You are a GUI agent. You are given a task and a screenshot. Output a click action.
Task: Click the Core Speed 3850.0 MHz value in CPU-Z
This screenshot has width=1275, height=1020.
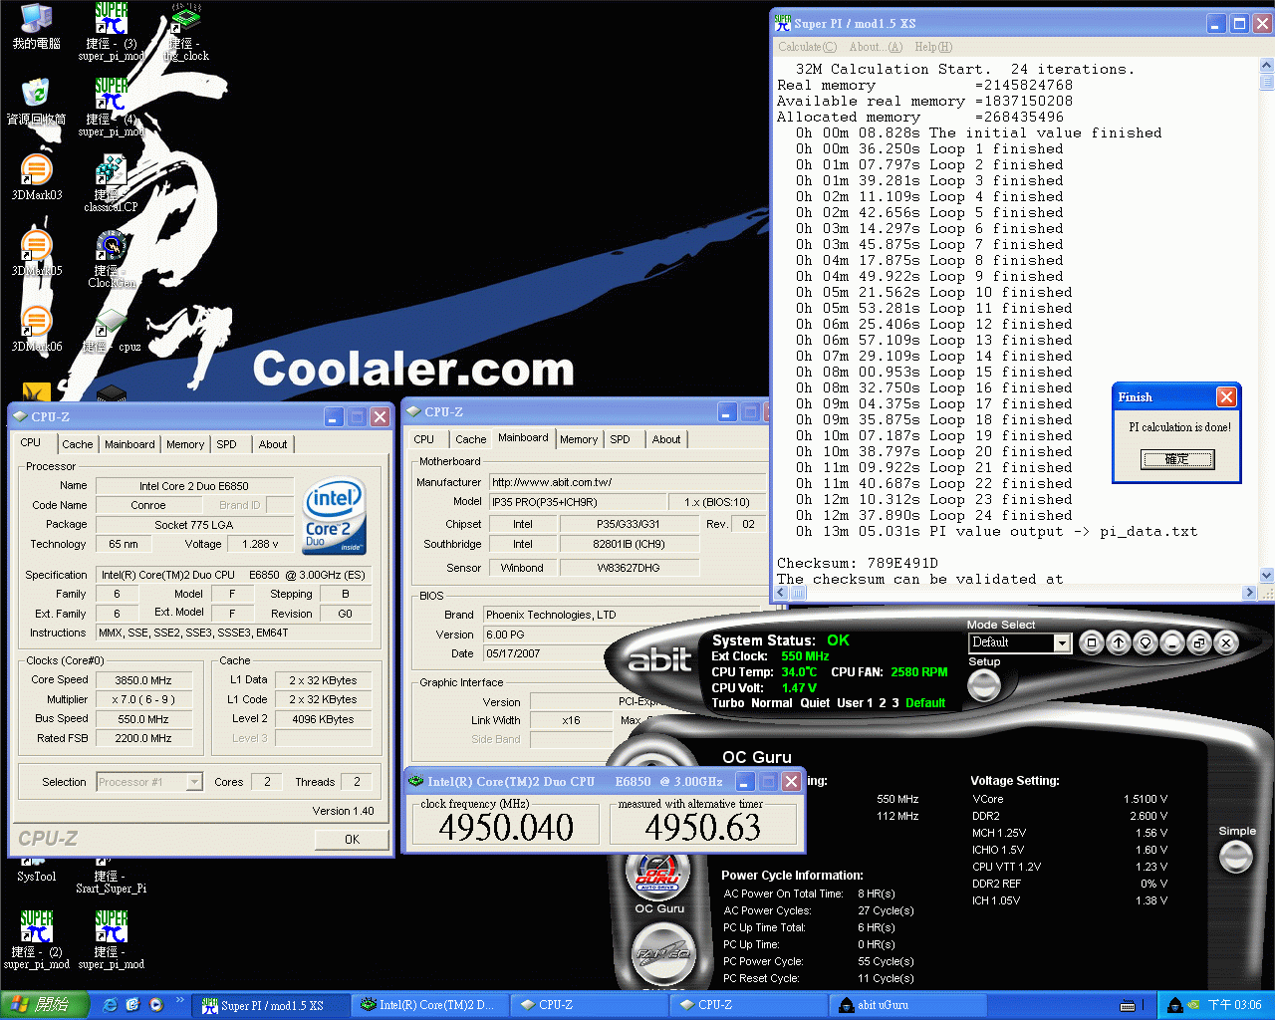click(x=143, y=680)
